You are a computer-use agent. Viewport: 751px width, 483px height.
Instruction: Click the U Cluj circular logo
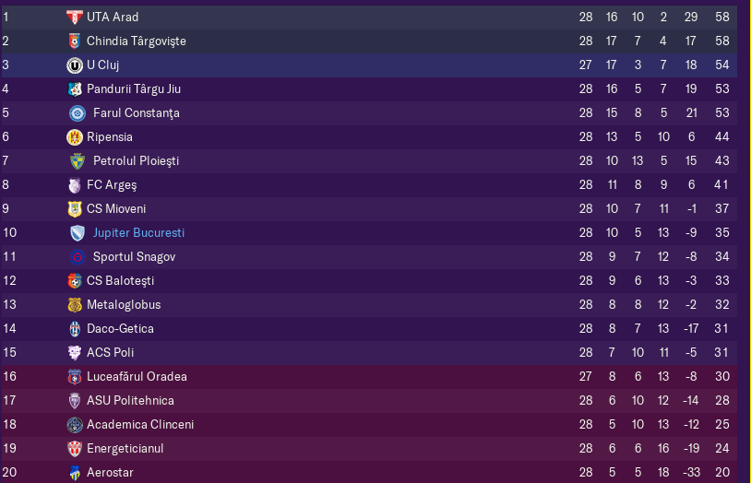click(74, 65)
